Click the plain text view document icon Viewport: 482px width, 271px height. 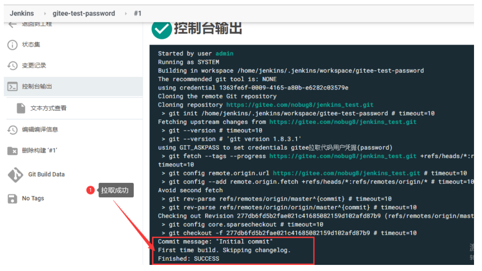point(21,108)
